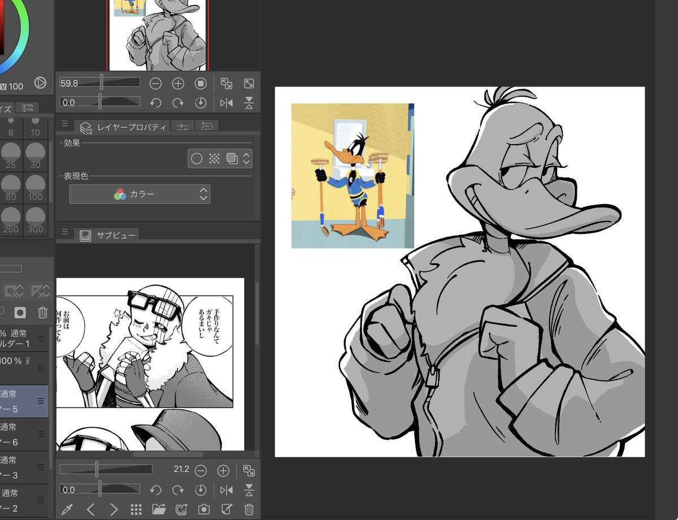Select the サブビュー tab
The image size is (678, 520).
click(x=107, y=235)
